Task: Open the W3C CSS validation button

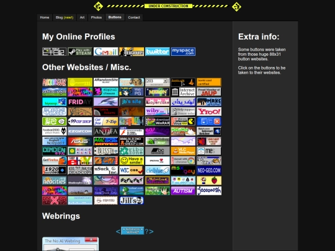Action: 132,170
